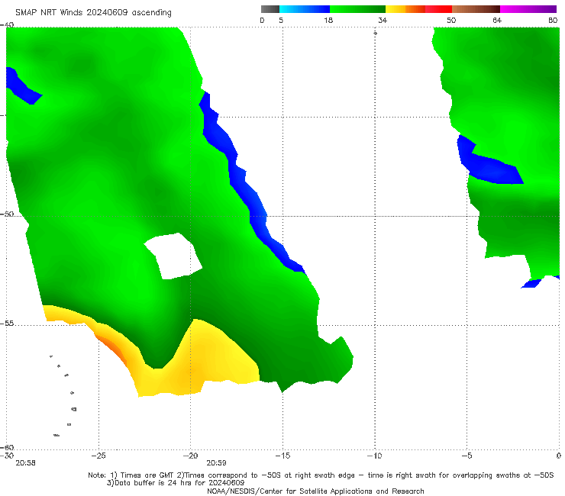Click the color bar scale value "34"
Viewport: 565px width, 496px height.
(x=383, y=20)
